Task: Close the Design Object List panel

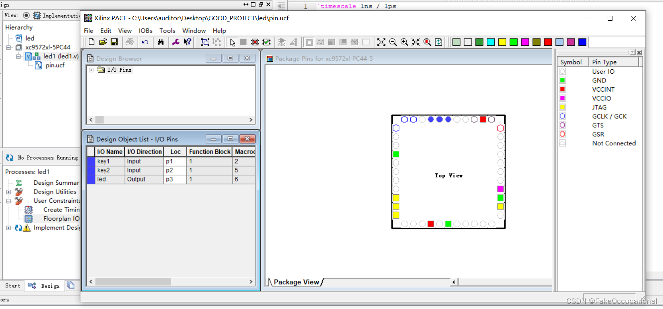Action: [247, 139]
